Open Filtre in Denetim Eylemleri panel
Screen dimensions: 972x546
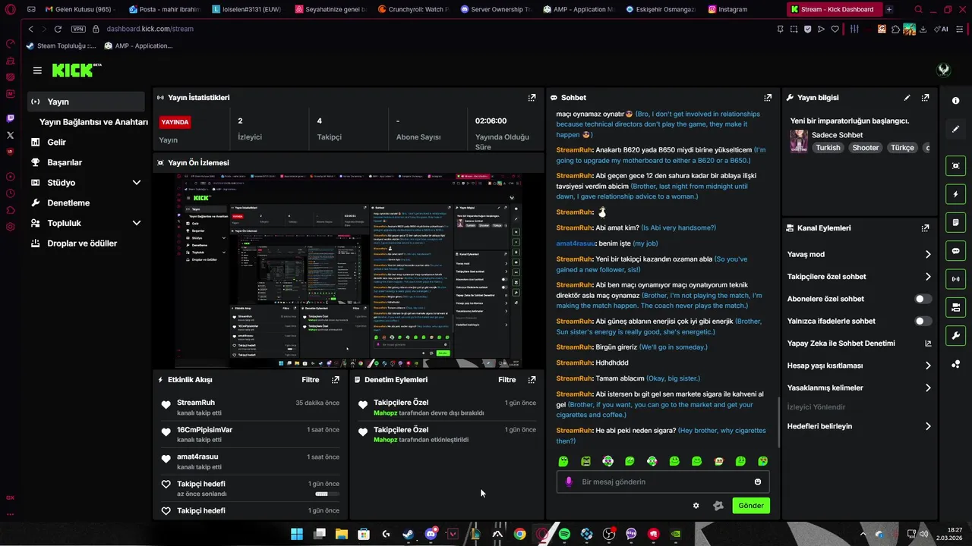pos(507,380)
